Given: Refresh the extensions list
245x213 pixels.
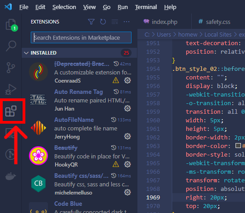Looking at the screenshot, I should (103, 22).
